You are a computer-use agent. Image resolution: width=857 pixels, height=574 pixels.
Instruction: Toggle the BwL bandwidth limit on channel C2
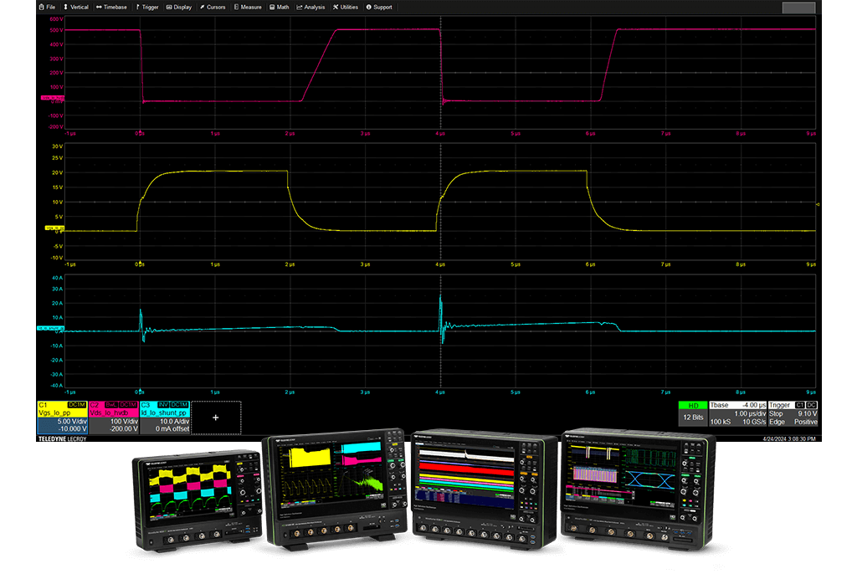click(x=110, y=404)
